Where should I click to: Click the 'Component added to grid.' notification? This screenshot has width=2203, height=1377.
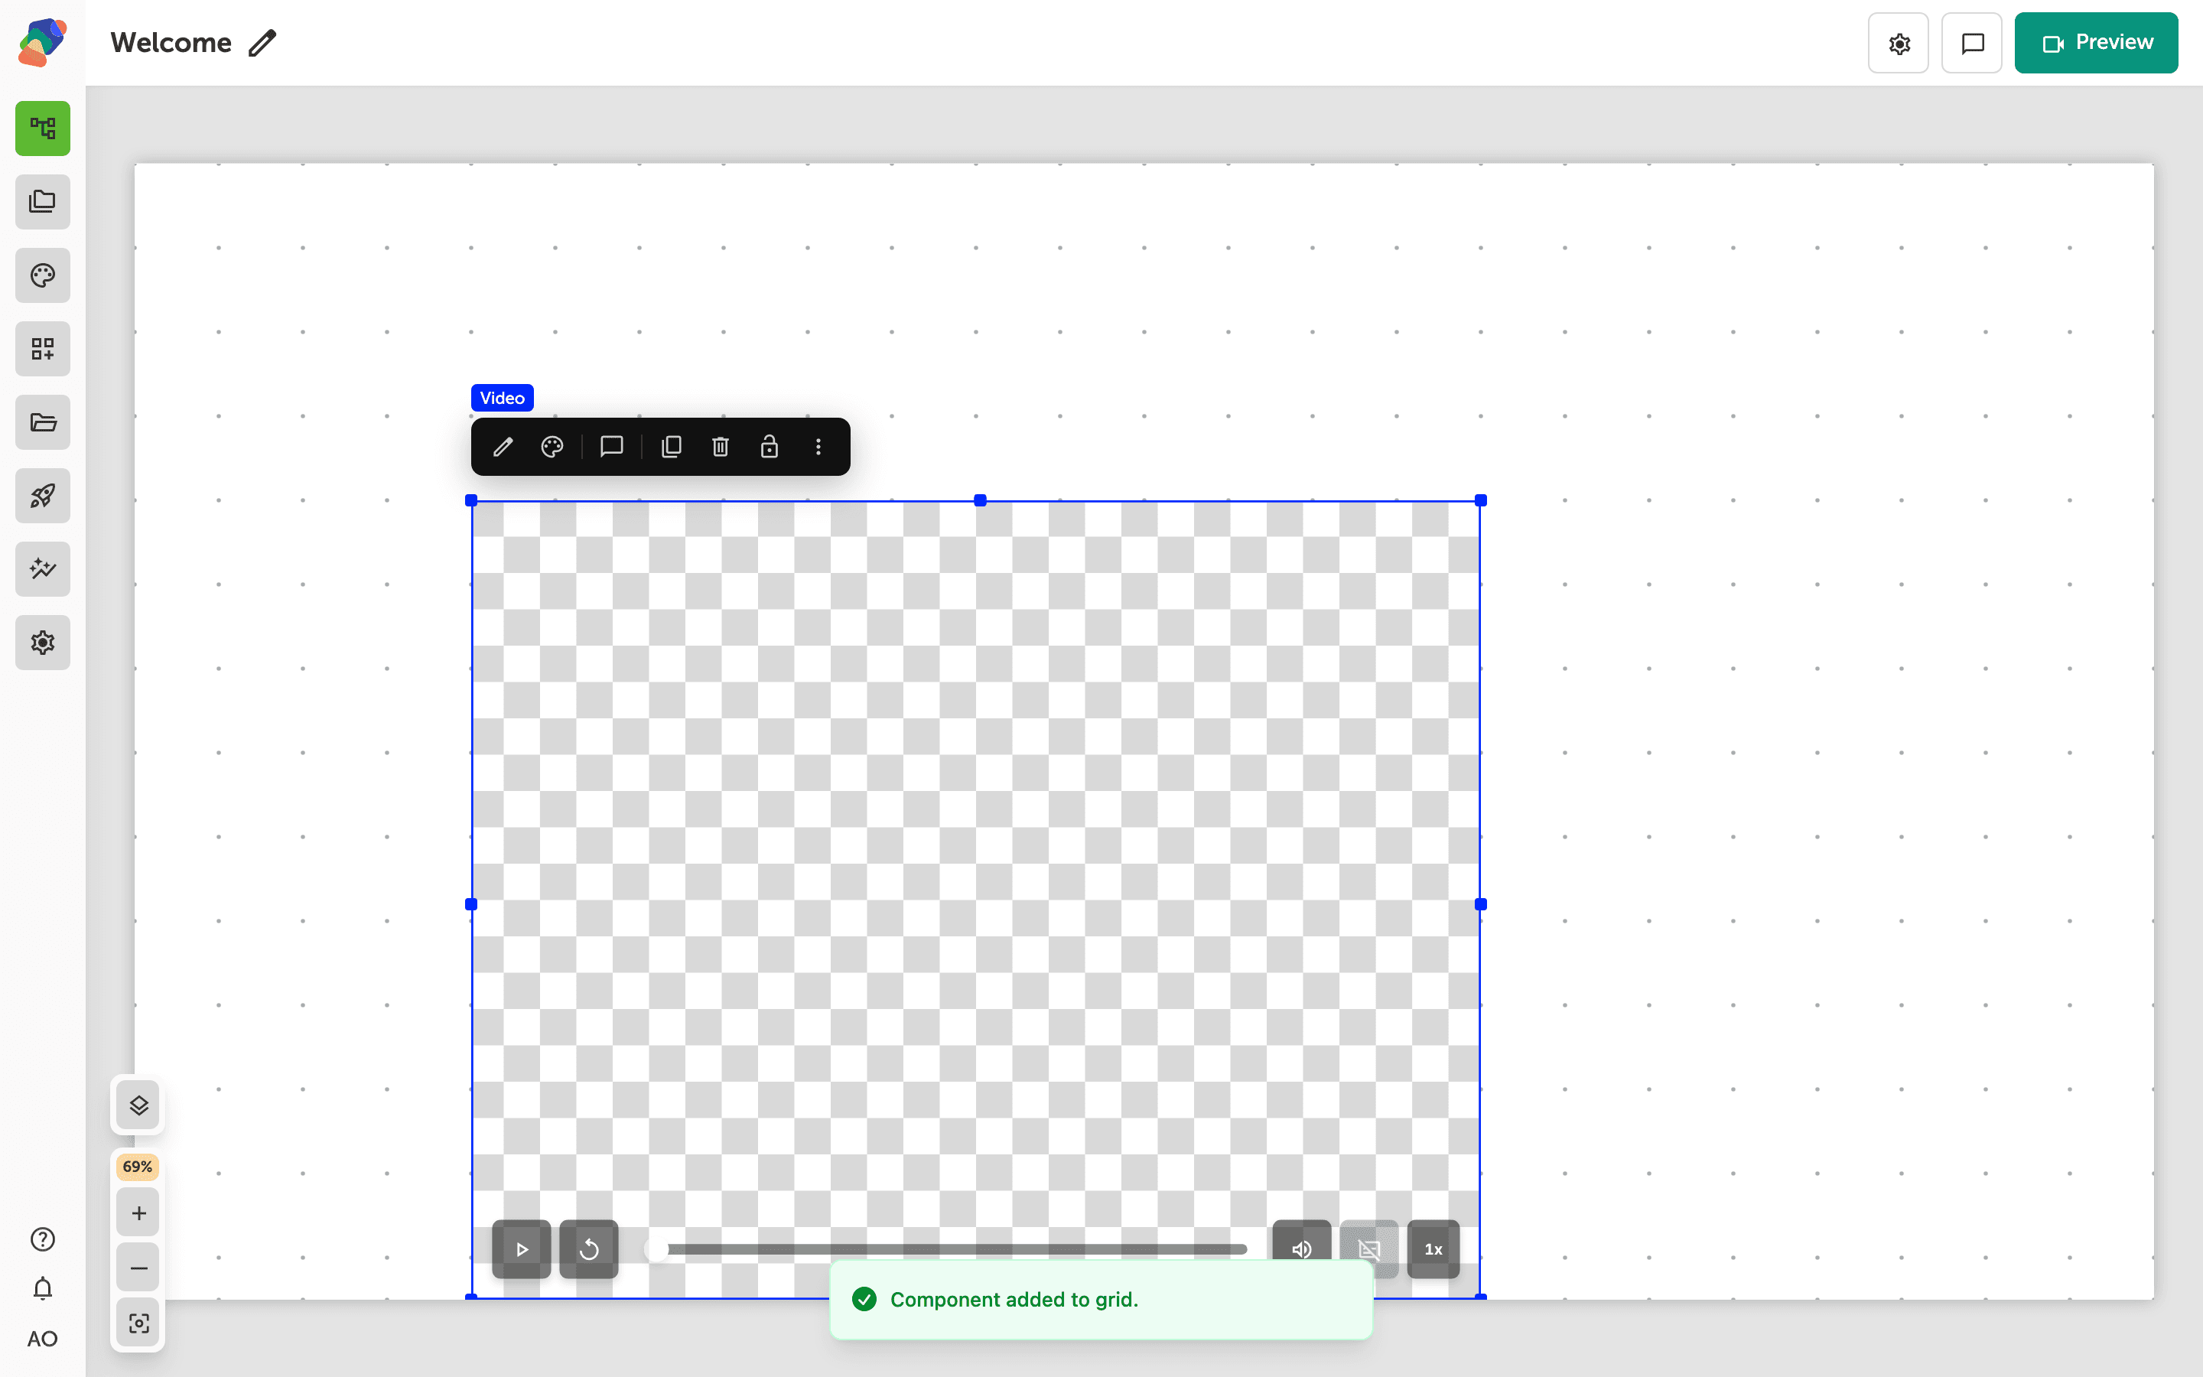[1101, 1300]
